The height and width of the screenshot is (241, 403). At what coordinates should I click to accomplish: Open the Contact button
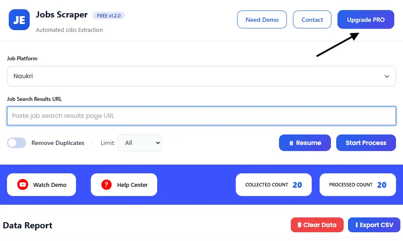pos(312,20)
